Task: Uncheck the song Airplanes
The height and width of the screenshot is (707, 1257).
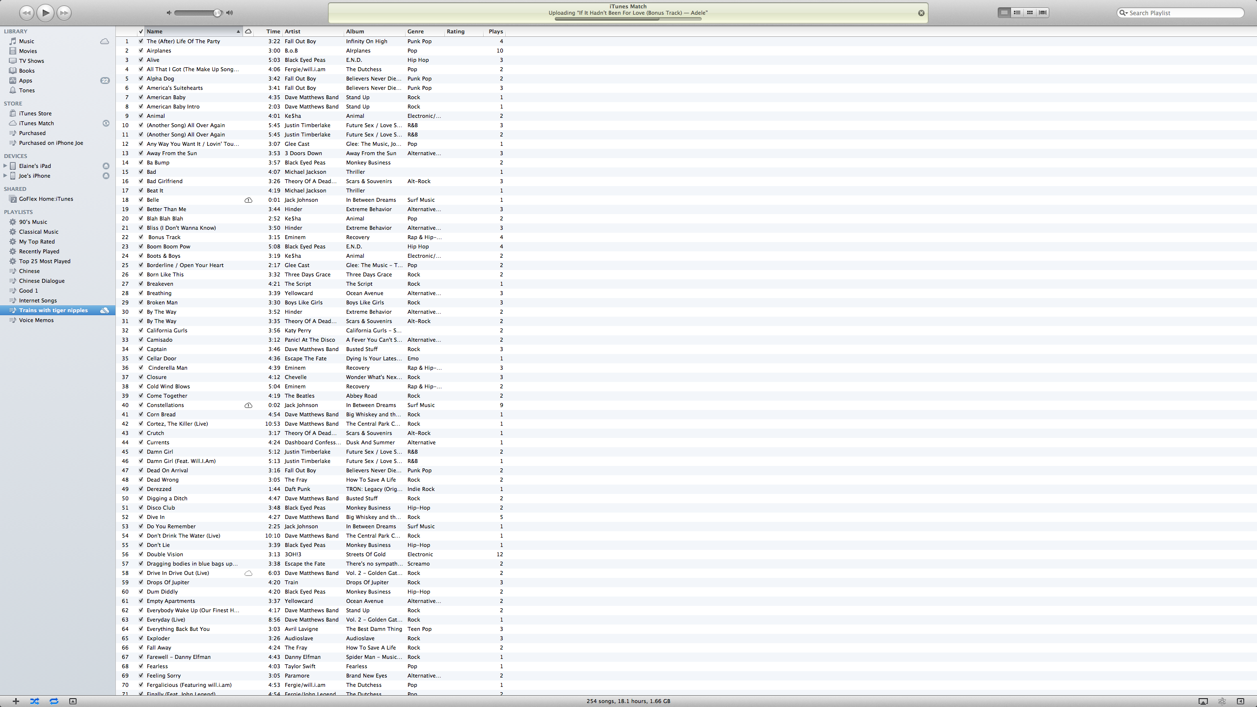Action: [141, 51]
